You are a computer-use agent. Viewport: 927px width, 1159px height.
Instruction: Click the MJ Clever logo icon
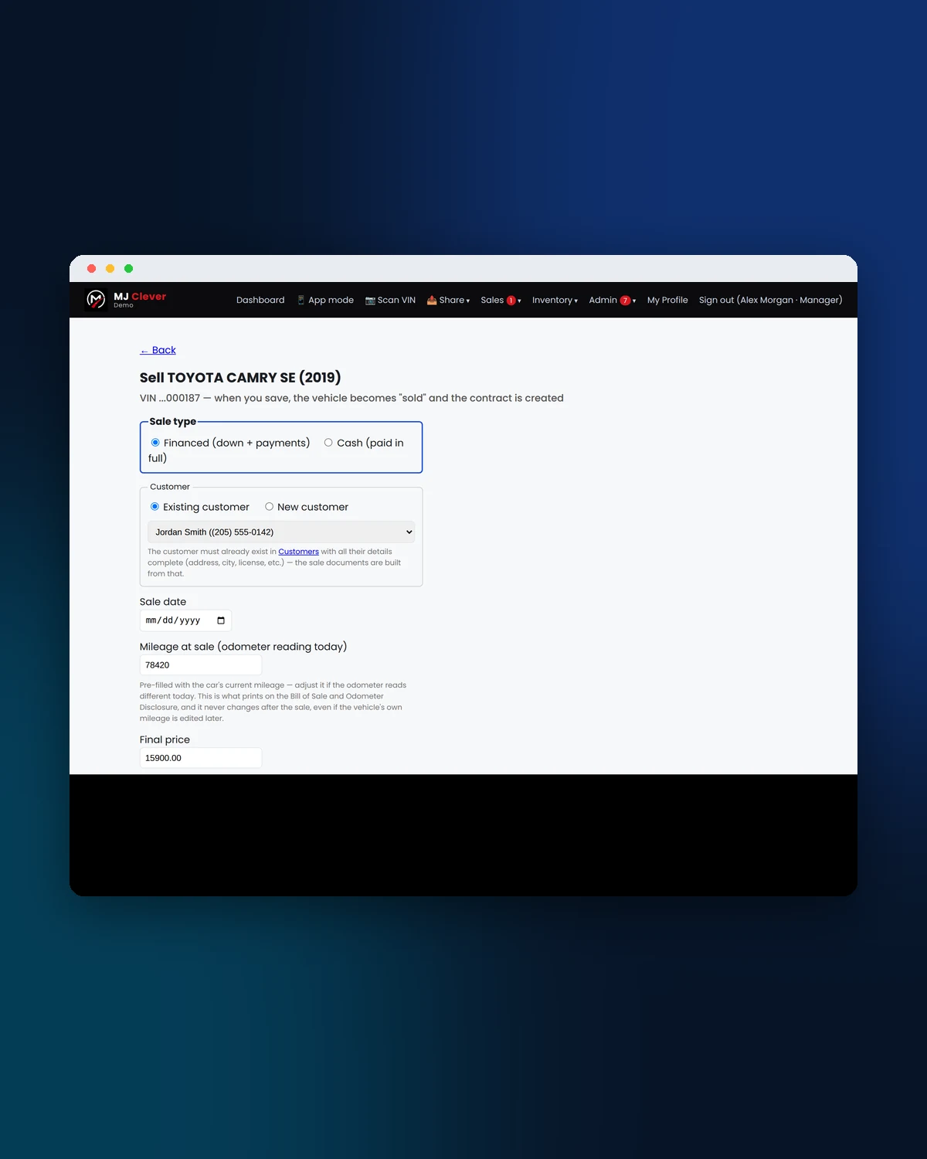pos(96,299)
